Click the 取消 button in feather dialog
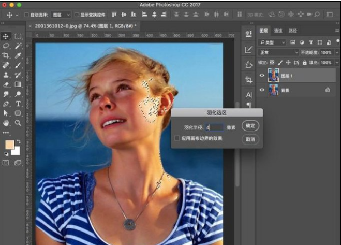Screen dimensions: 341x245 [250, 139]
